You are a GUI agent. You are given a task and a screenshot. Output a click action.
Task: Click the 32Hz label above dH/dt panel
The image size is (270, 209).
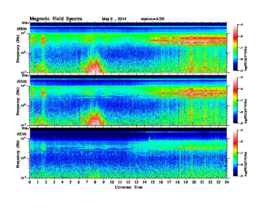click(25, 23)
